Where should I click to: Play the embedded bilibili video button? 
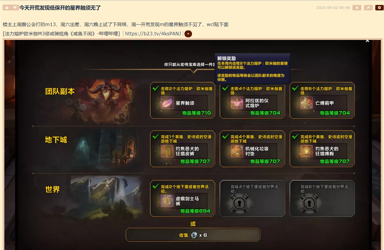pos(188,34)
